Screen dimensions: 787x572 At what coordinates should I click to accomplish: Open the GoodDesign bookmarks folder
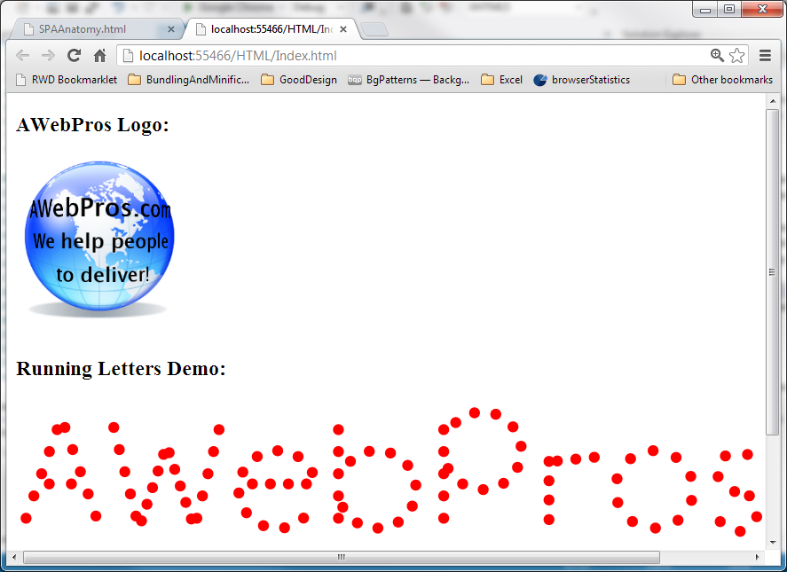tap(299, 80)
